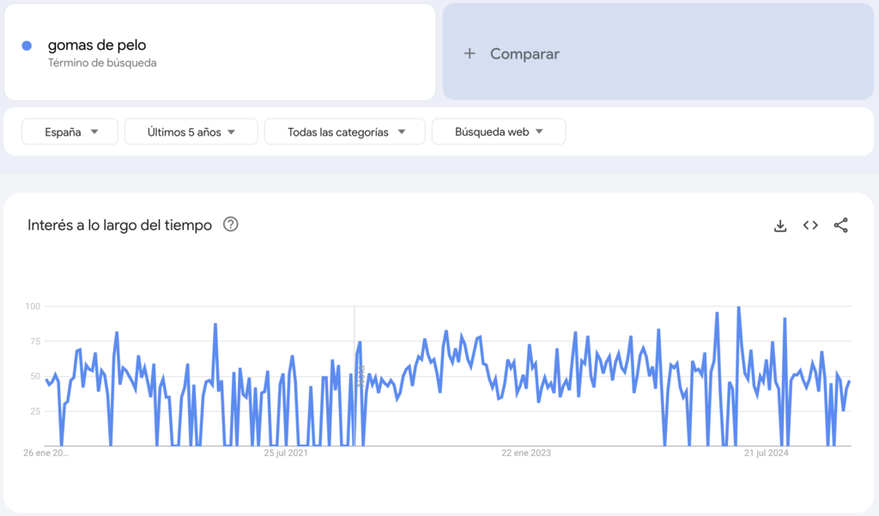
Task: Open the help tooltip next to the chart title
Action: 229,225
